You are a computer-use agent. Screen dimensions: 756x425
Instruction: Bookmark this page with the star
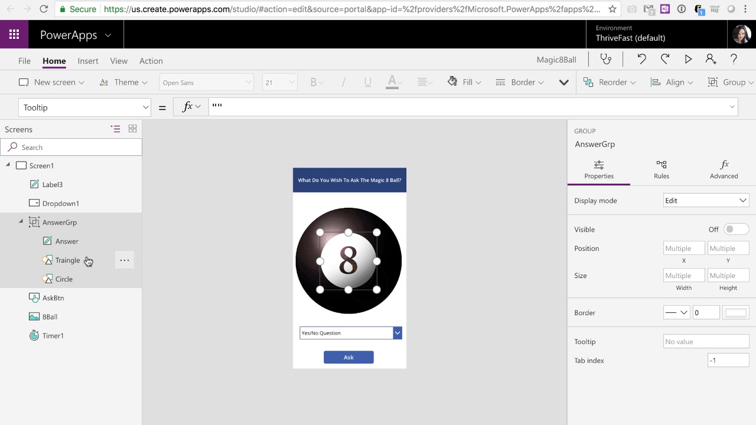coord(612,9)
